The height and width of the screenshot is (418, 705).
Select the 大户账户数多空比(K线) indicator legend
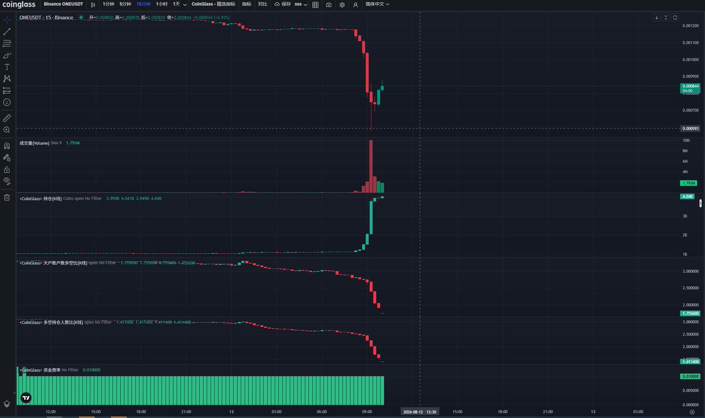[53, 263]
